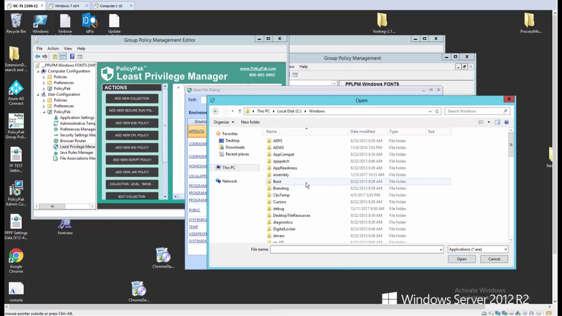The image size is (562, 316).
Task: Open the Action menu in Group Policy Management Editor
Action: pyautogui.click(x=53, y=48)
